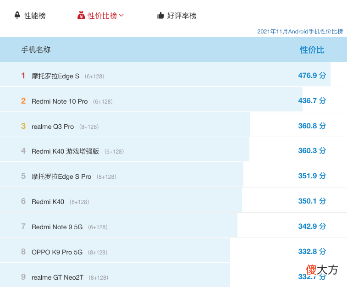The image size is (347, 287).
Task: Click rank number 9 beside realme GT Neo2T
Action: tap(23, 277)
